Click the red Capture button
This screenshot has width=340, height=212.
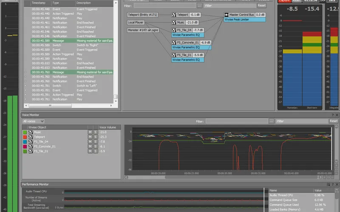coord(284,1)
